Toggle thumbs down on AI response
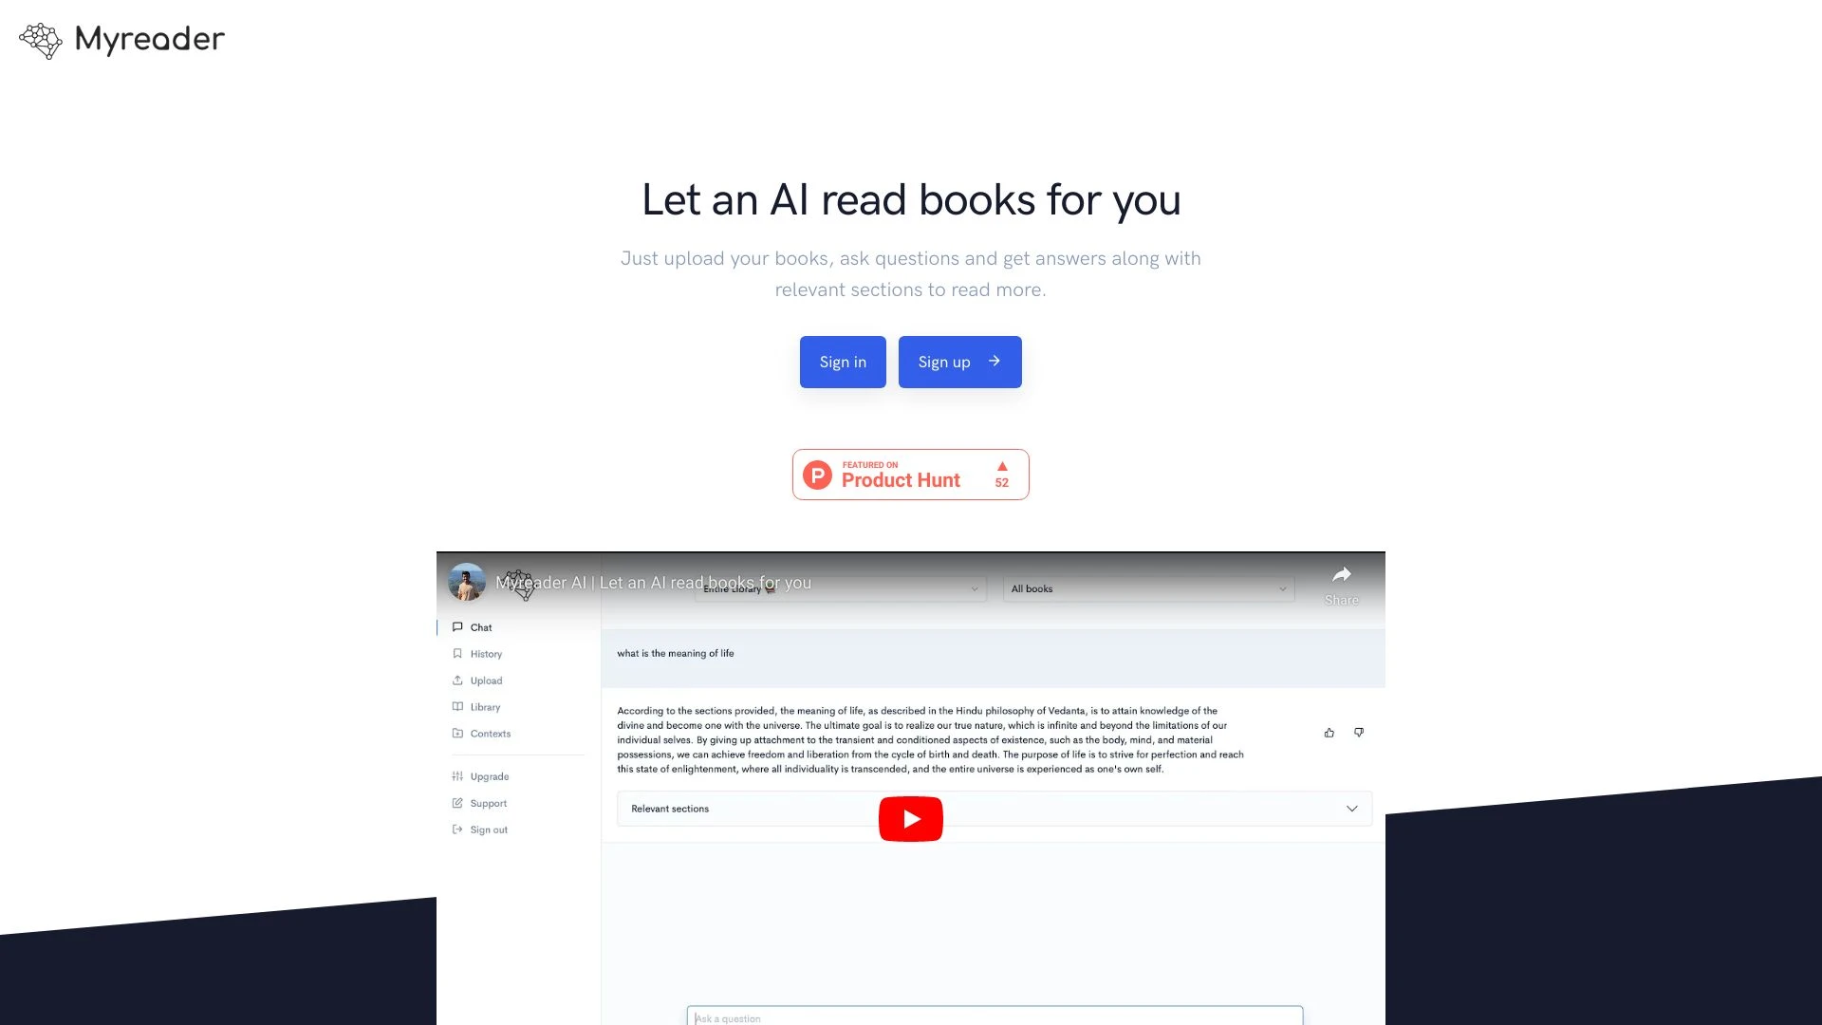Image resolution: width=1822 pixels, height=1025 pixels. coord(1358,732)
